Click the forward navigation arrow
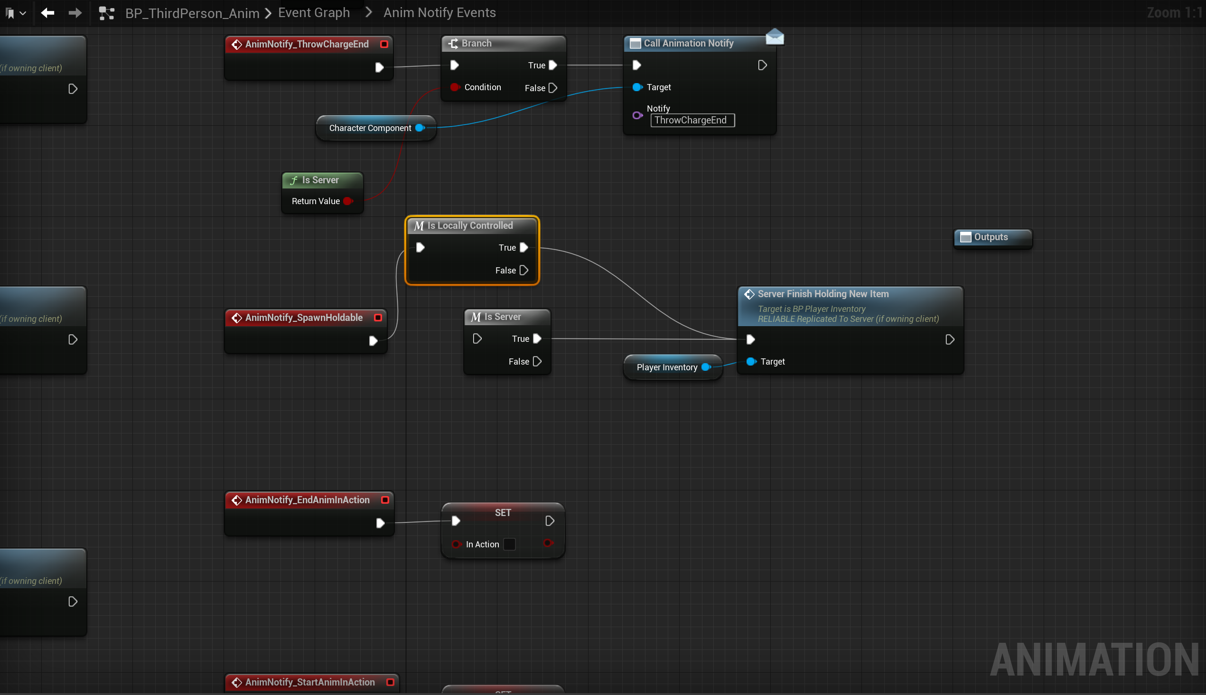 click(x=75, y=13)
